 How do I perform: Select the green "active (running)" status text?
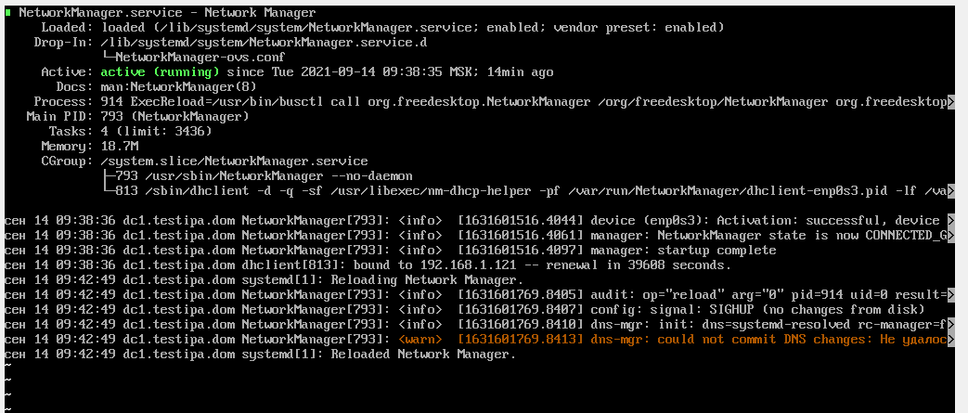click(x=160, y=71)
